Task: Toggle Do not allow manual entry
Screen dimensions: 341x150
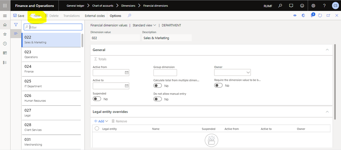Action: click(158, 99)
